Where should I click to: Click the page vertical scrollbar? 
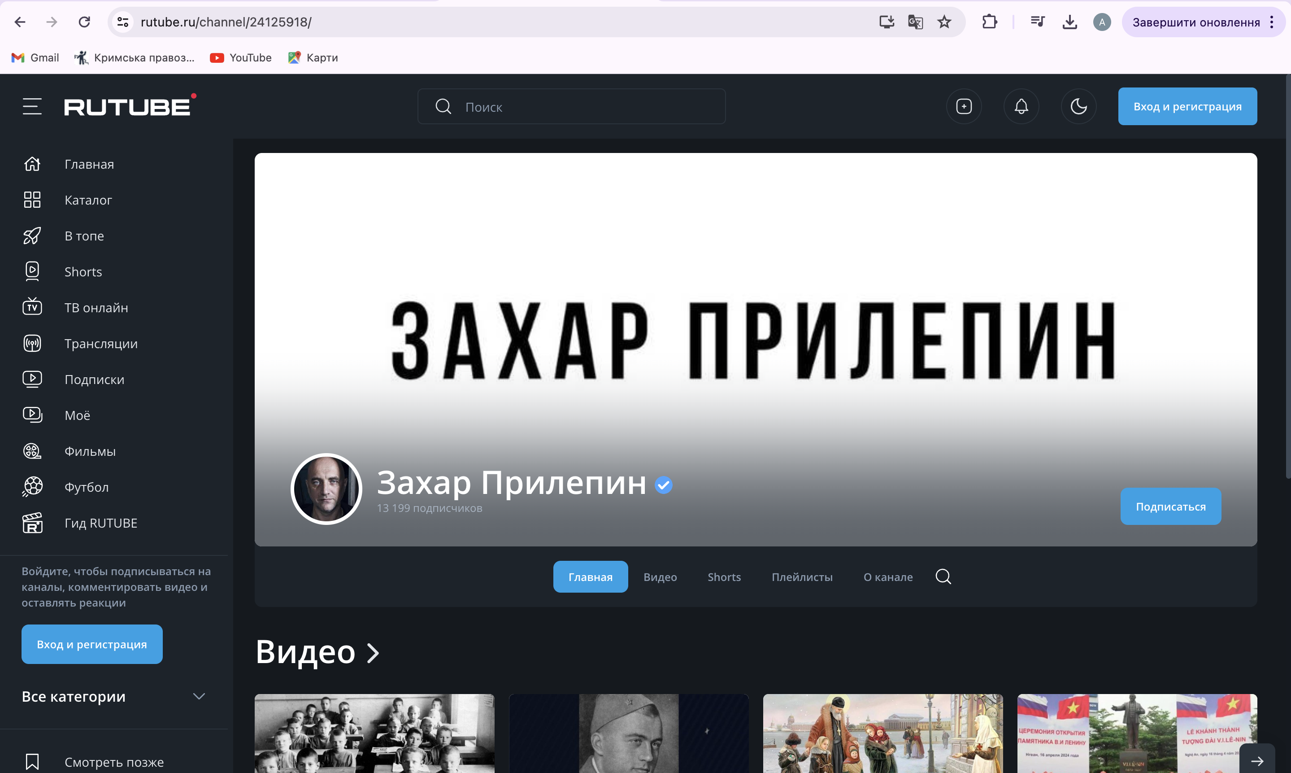(x=1287, y=276)
